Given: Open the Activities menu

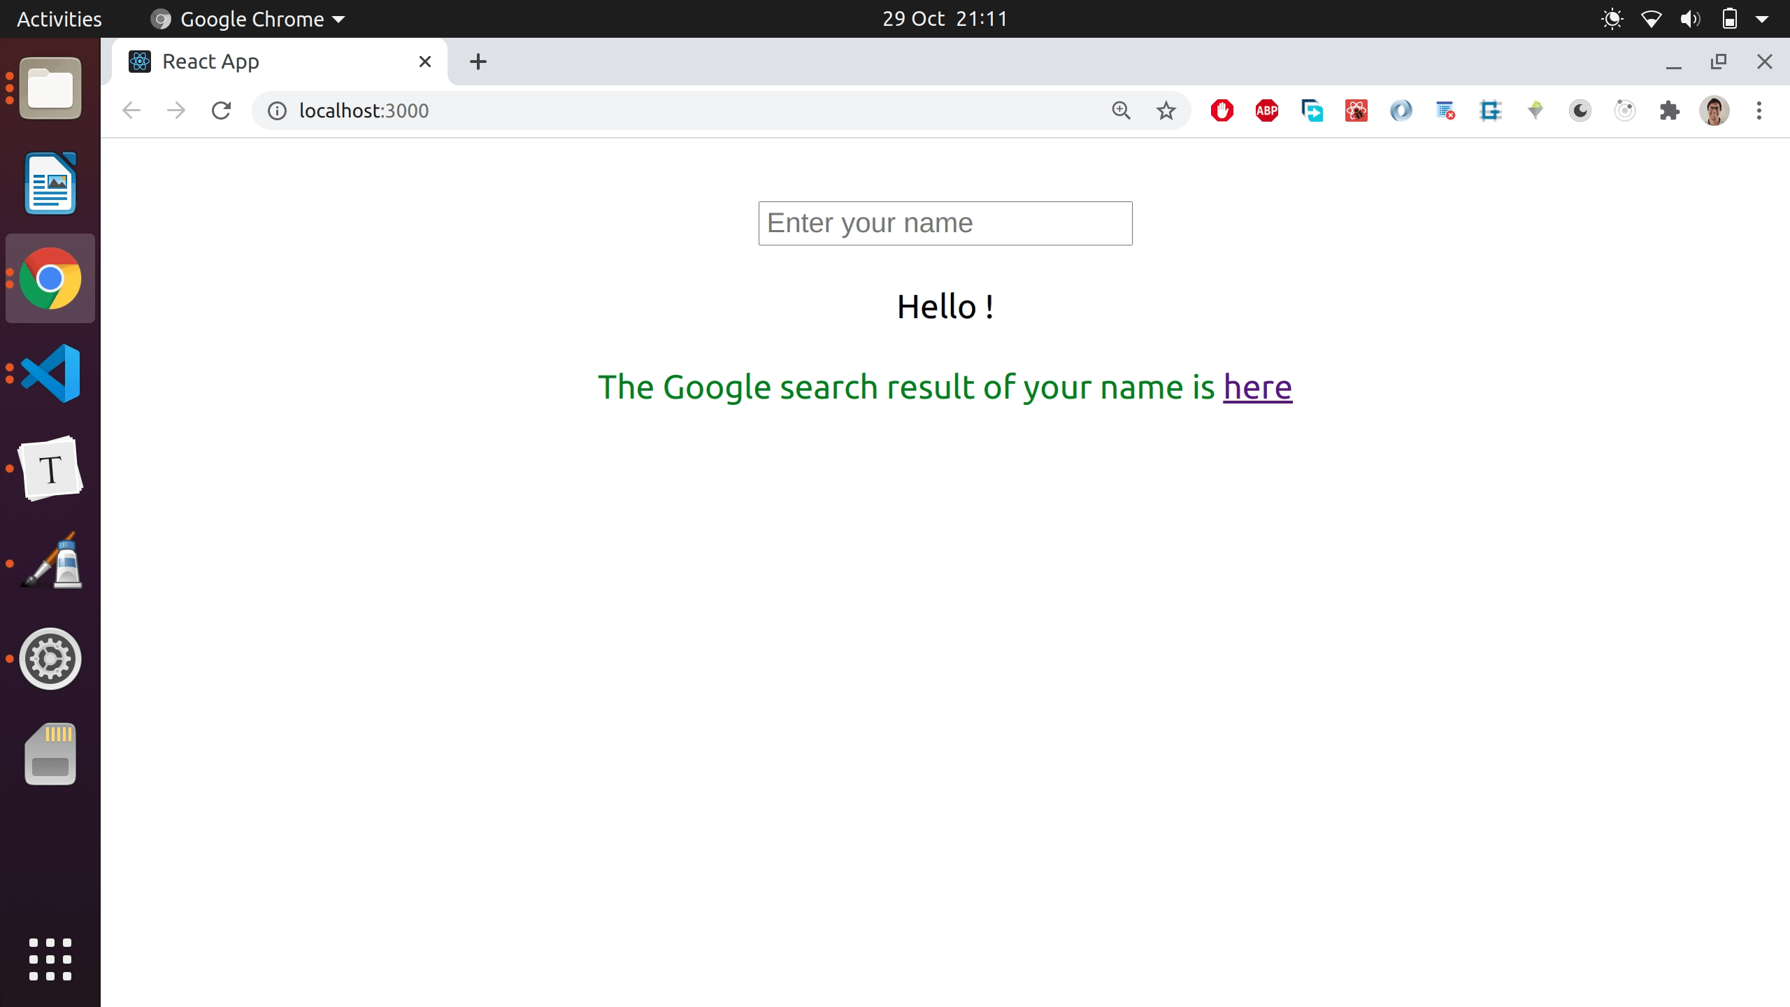Looking at the screenshot, I should coord(59,19).
